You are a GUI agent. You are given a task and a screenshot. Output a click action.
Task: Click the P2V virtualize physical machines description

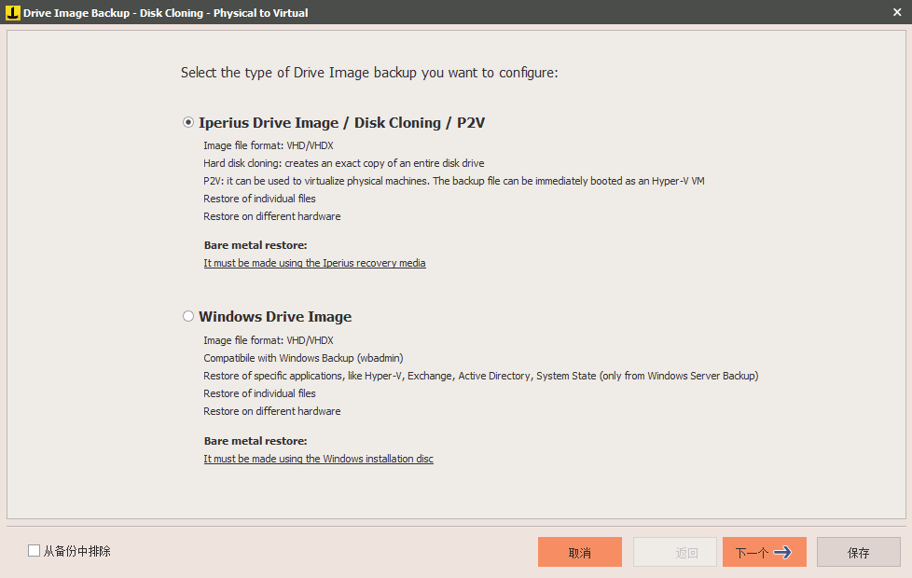pos(453,181)
